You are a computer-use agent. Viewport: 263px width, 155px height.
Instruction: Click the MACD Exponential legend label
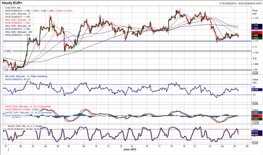[28, 107]
